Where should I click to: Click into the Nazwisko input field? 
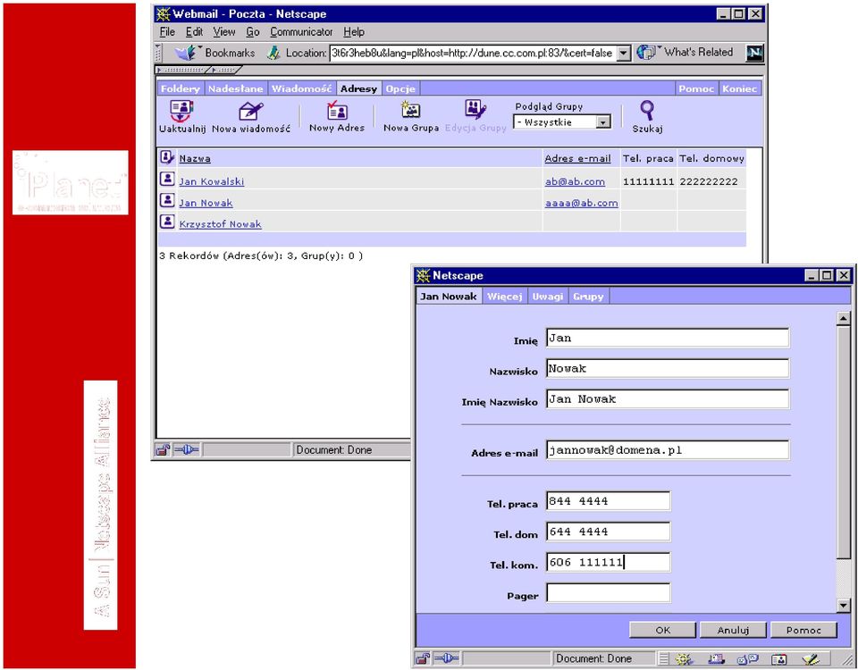pyautogui.click(x=668, y=369)
